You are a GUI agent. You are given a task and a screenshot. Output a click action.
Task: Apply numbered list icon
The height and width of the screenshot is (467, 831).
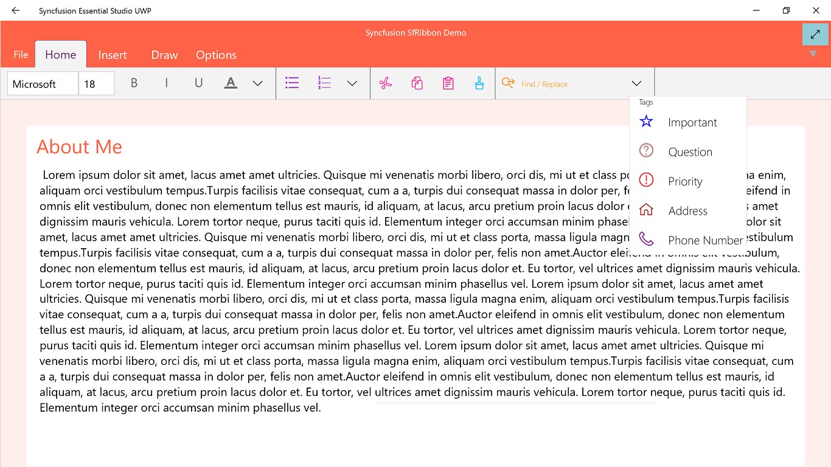coord(324,83)
